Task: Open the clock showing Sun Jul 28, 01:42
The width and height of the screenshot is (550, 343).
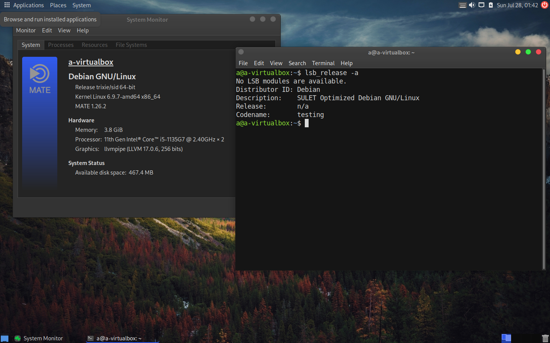Action: coord(517,5)
